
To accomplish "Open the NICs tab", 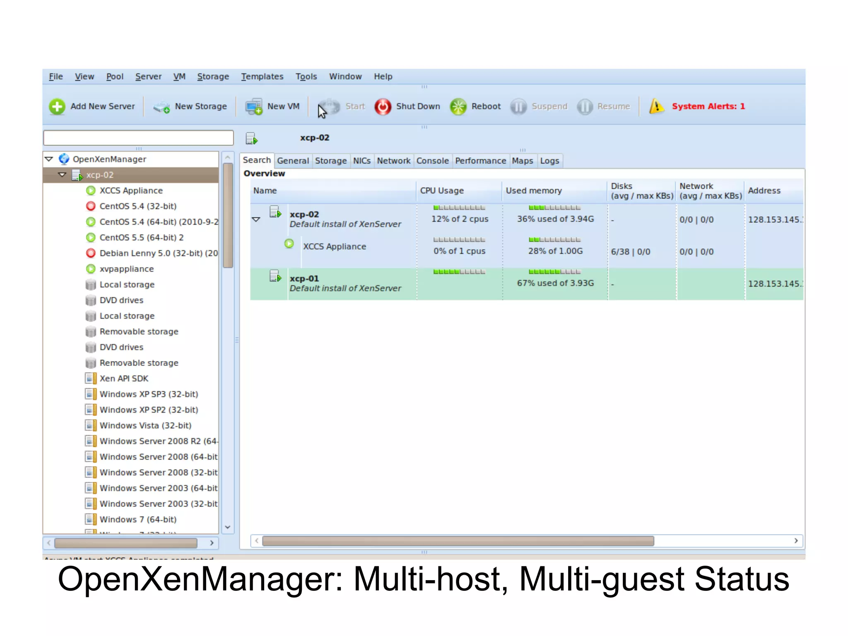I will 361,161.
